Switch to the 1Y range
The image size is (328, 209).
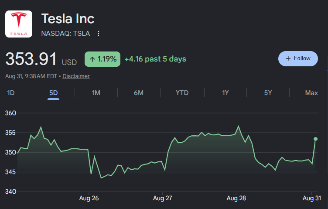(x=225, y=93)
